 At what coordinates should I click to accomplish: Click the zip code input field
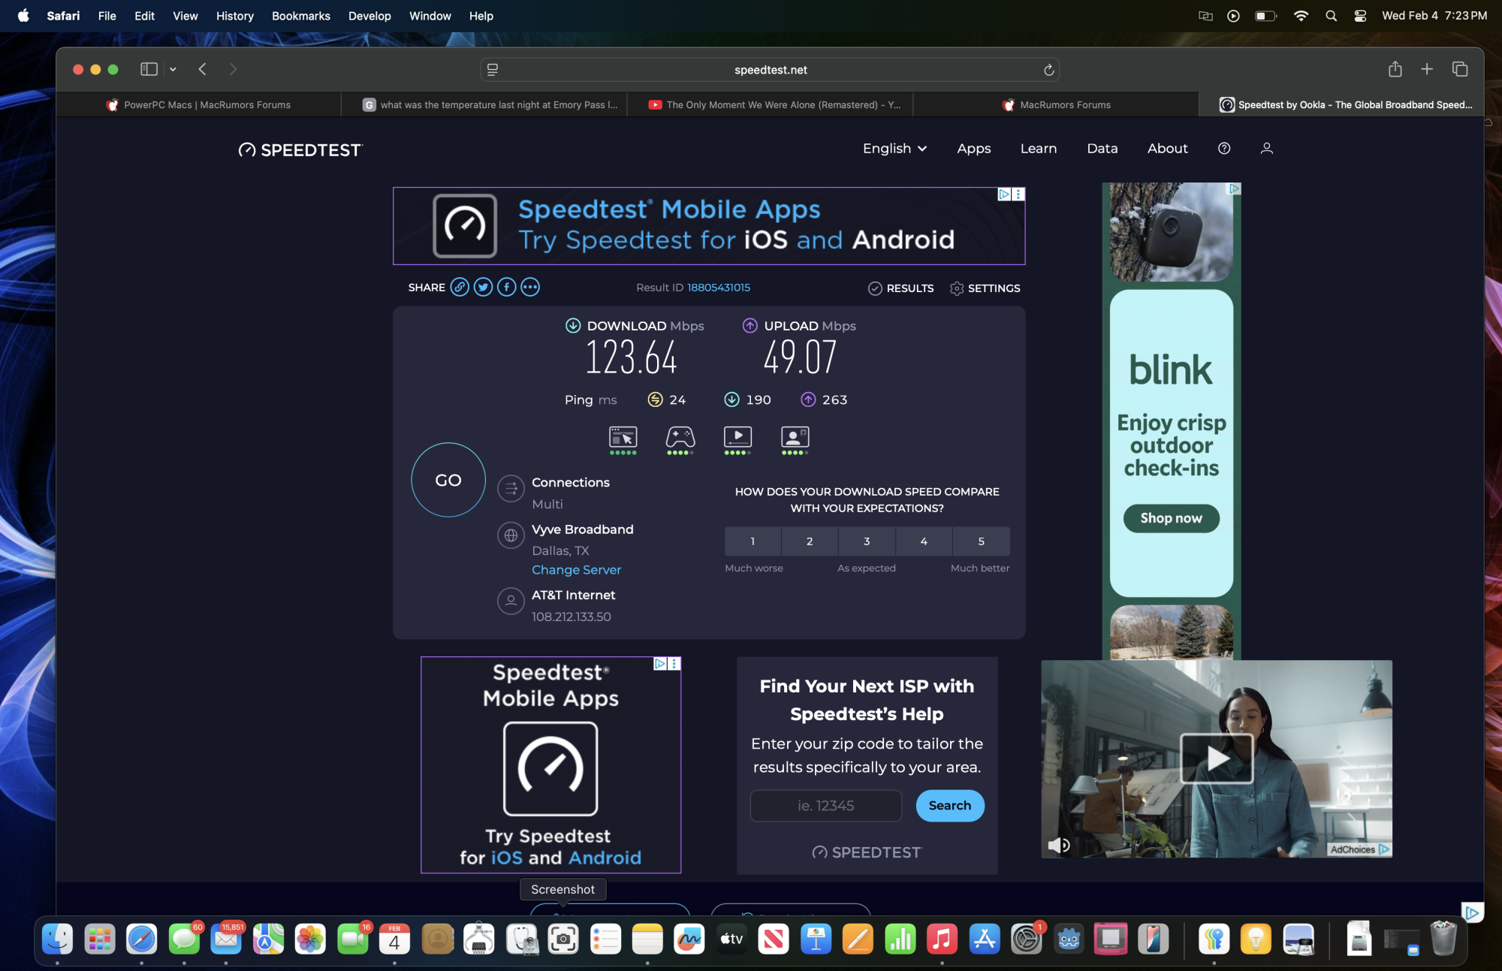click(x=826, y=806)
